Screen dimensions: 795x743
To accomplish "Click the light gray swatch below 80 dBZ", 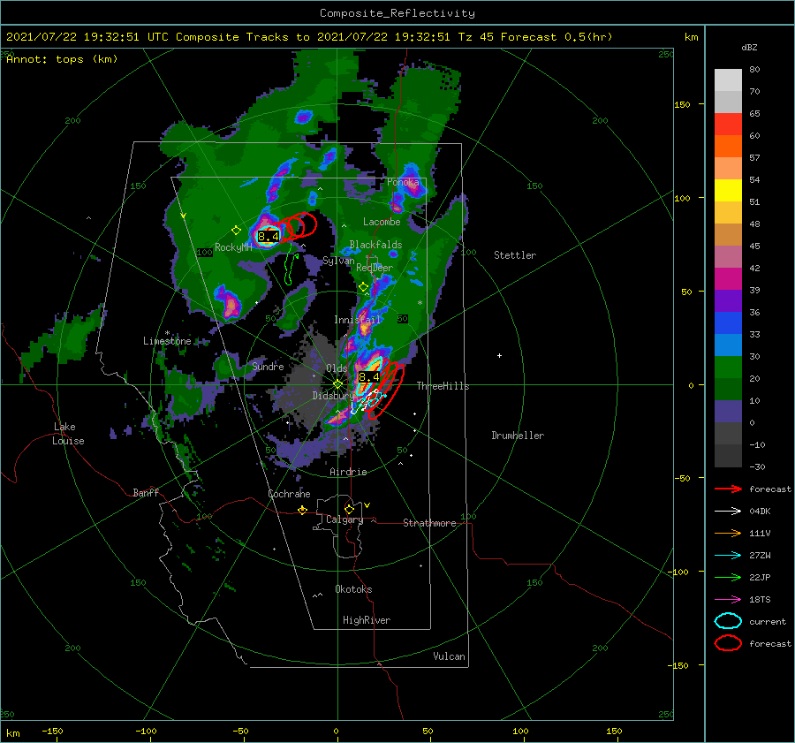I will click(728, 80).
